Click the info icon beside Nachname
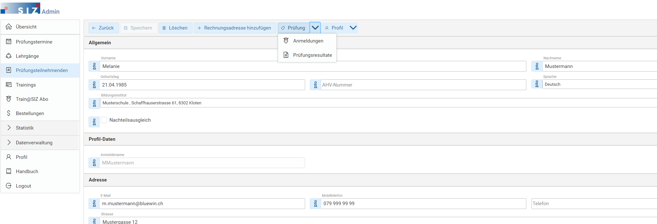657x224 pixels. (537, 66)
